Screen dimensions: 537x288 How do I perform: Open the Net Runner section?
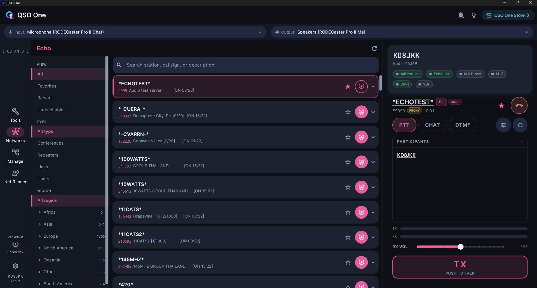coord(15,177)
